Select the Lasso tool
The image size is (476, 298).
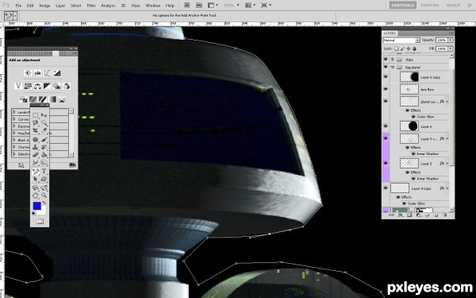(x=35, y=122)
